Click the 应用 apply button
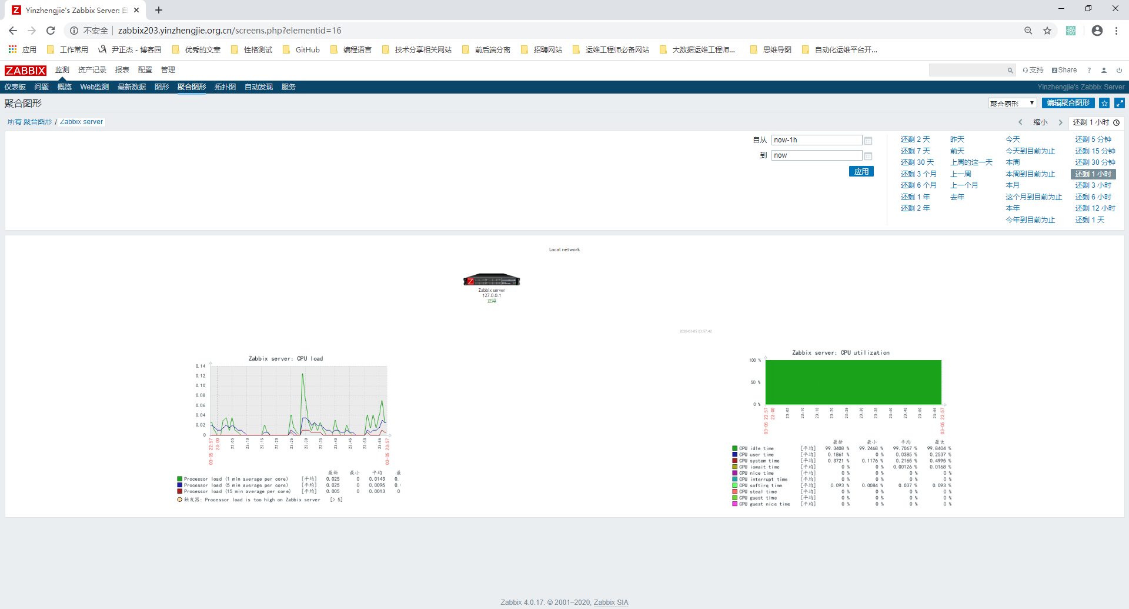Viewport: 1129px width, 609px height. point(861,171)
